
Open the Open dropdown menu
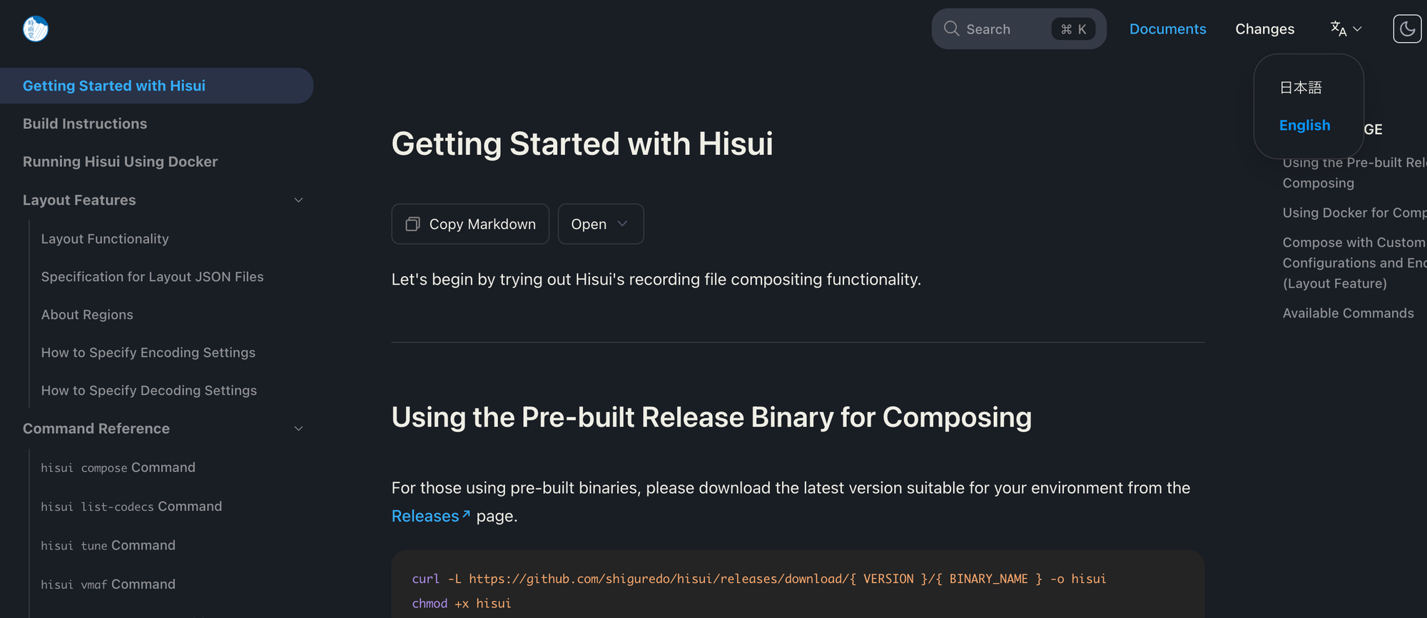[x=600, y=224]
